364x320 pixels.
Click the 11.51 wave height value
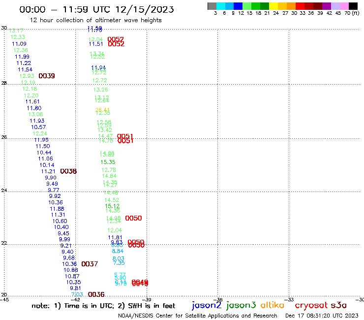[x=96, y=44]
